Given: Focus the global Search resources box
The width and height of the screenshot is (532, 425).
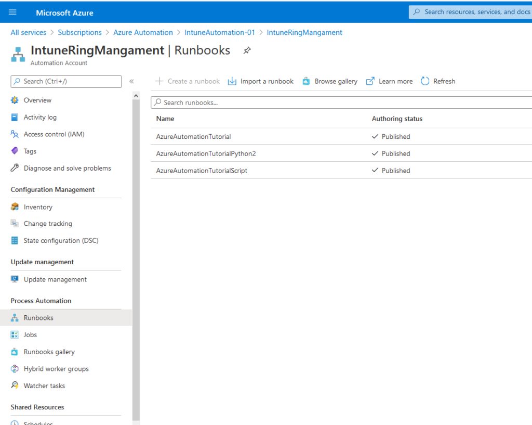Looking at the screenshot, I should pyautogui.click(x=470, y=12).
